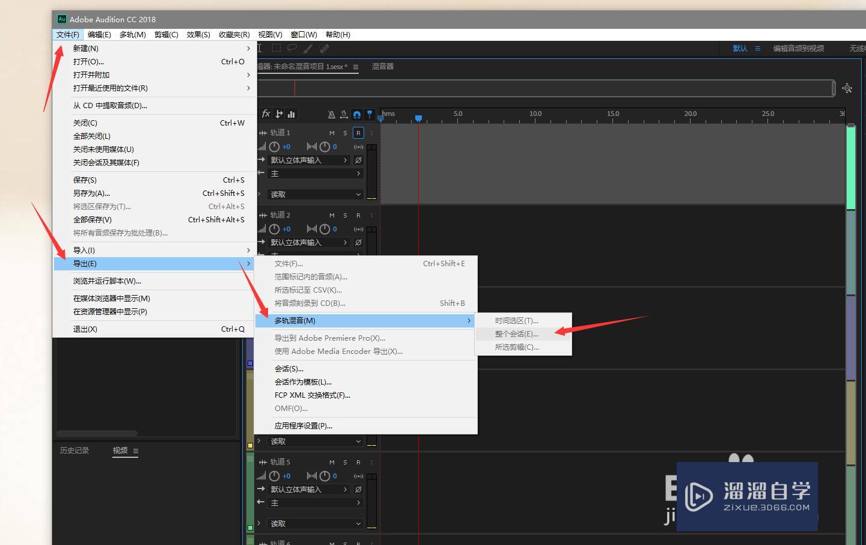Select 导入(I) menu item
Viewport: 866px width, 545px height.
(x=155, y=250)
